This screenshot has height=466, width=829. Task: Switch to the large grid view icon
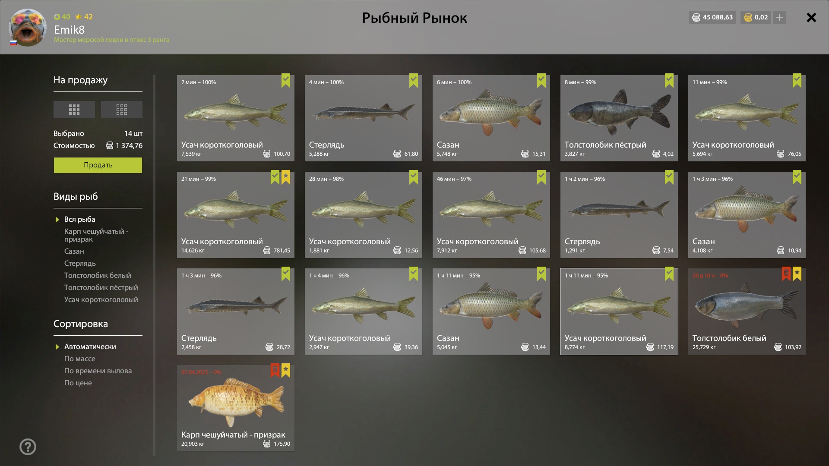(x=74, y=110)
